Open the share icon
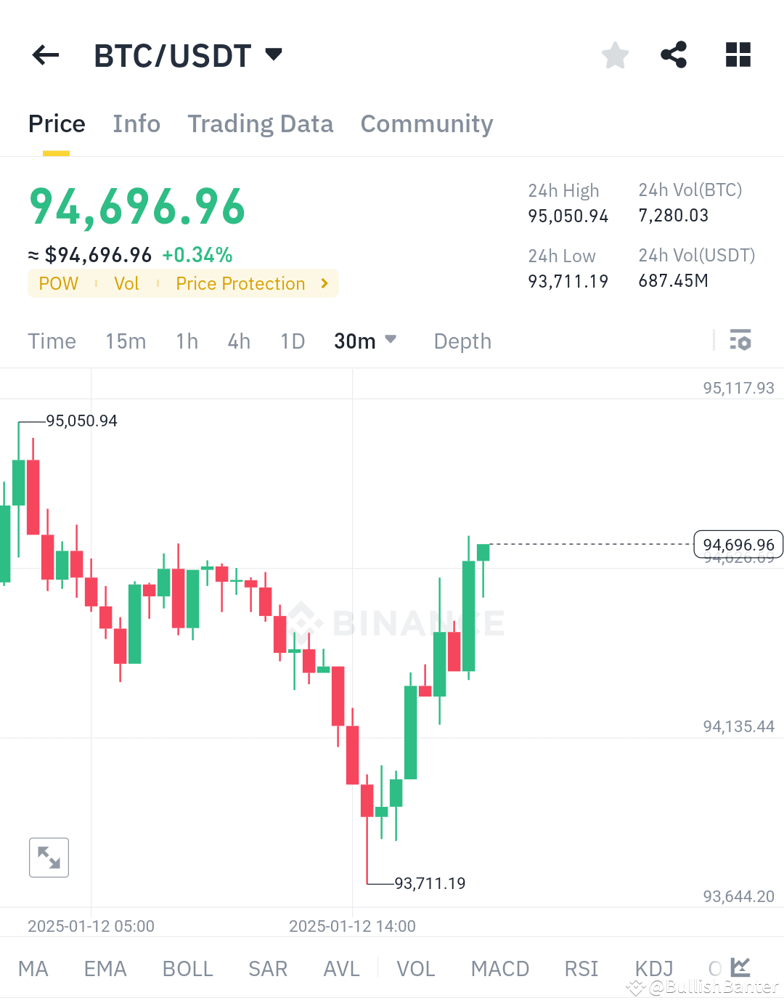 coord(674,54)
